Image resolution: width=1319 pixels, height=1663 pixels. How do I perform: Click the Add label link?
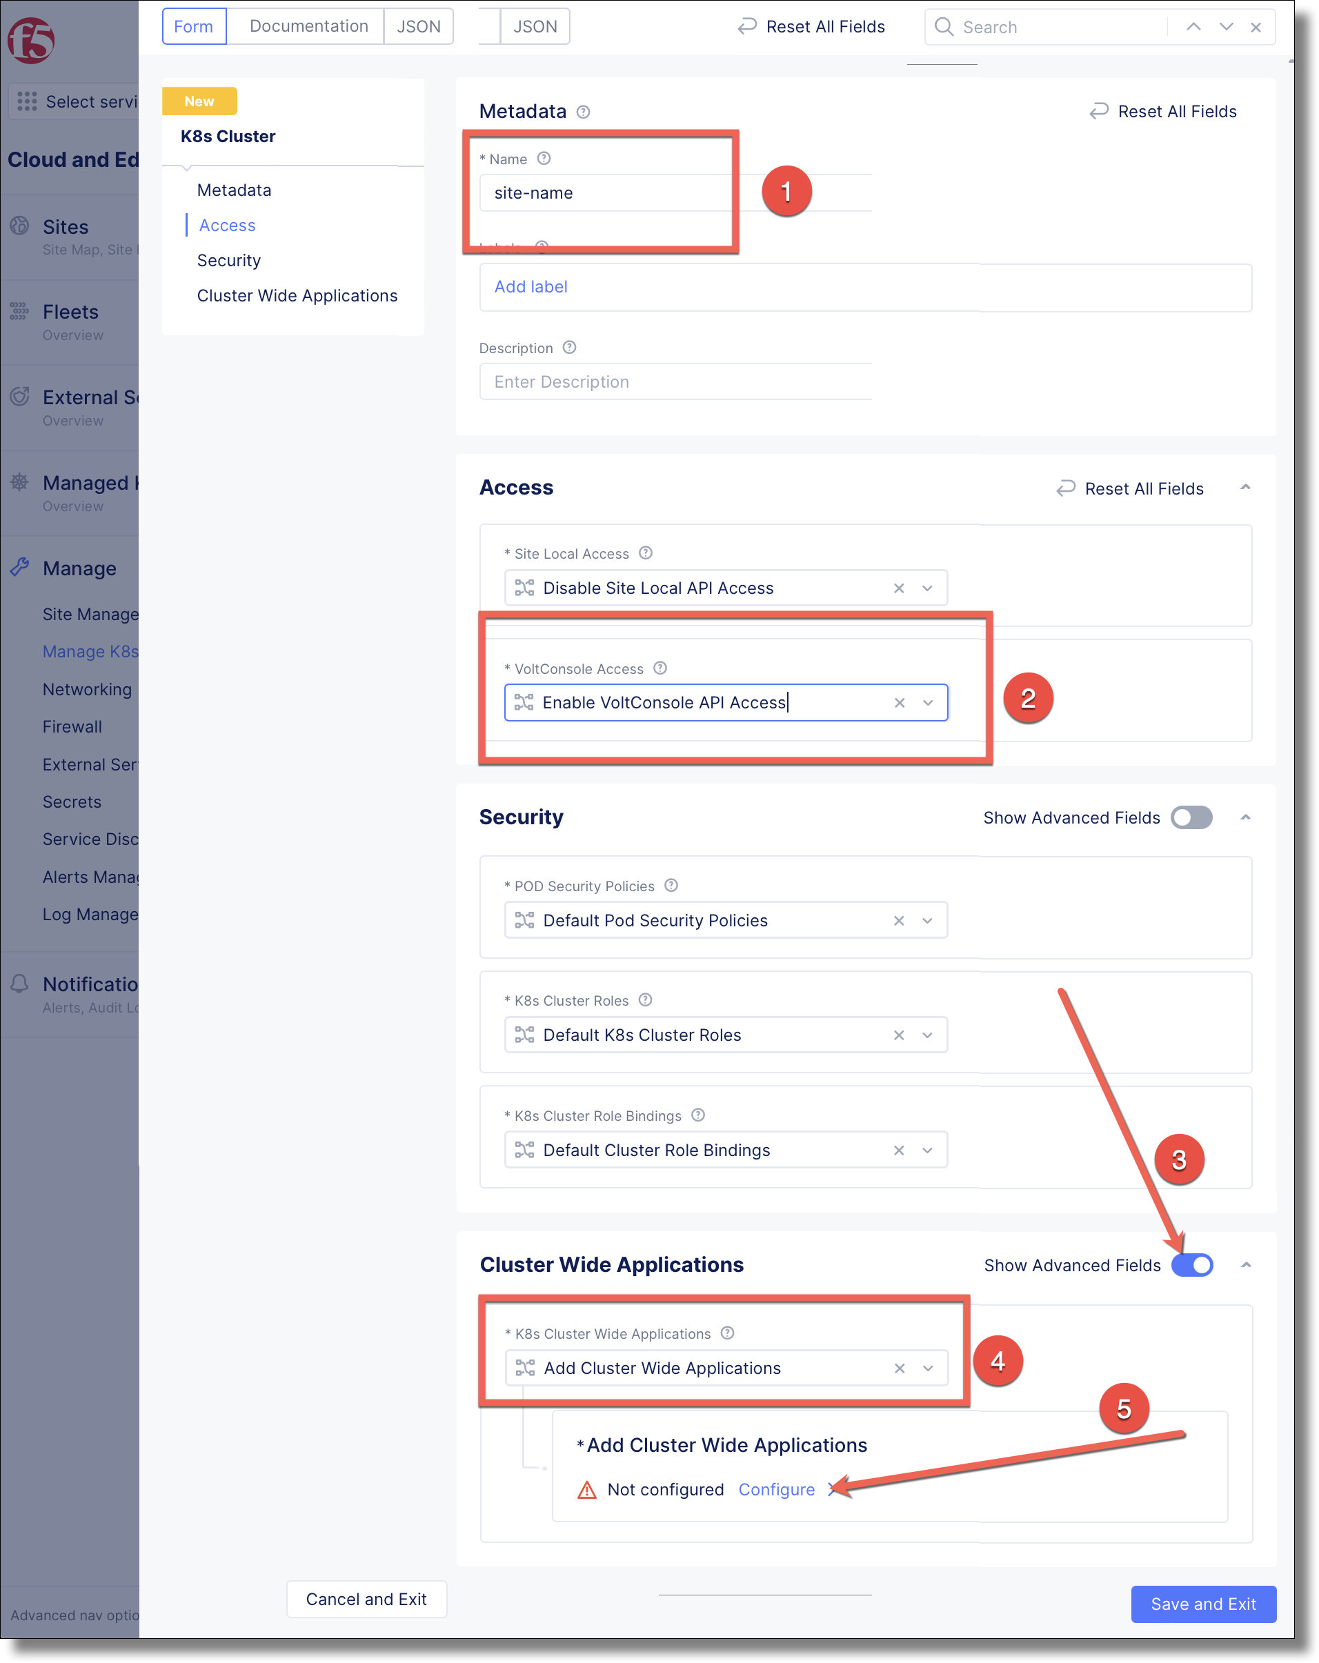[x=530, y=287]
